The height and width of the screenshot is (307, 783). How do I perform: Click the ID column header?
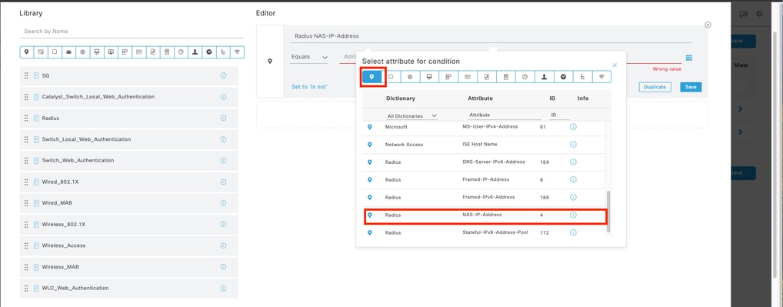(552, 98)
